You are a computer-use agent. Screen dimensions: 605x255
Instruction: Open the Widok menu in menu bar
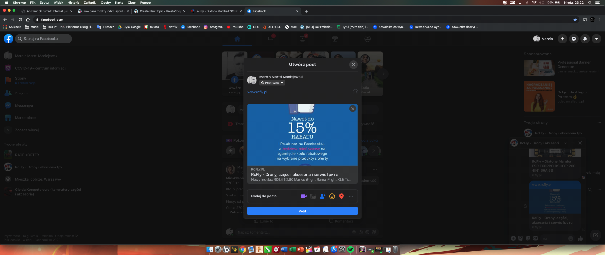pos(58,3)
